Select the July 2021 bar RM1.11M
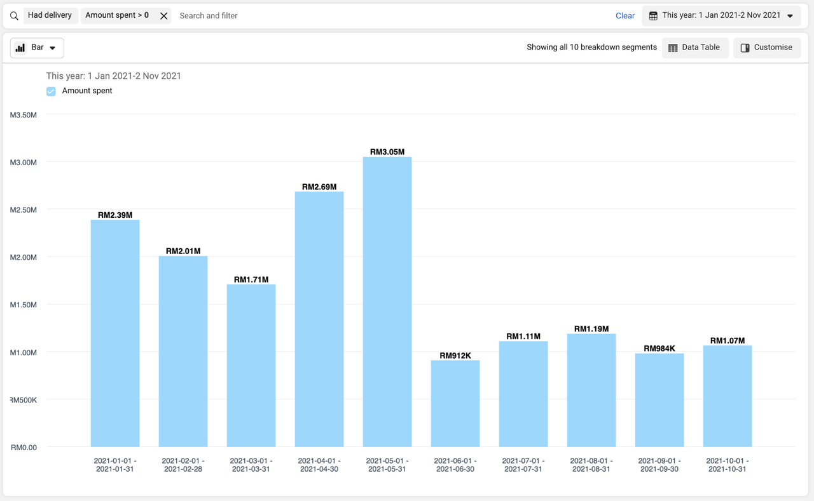Image resolution: width=814 pixels, height=501 pixels. [x=523, y=394]
